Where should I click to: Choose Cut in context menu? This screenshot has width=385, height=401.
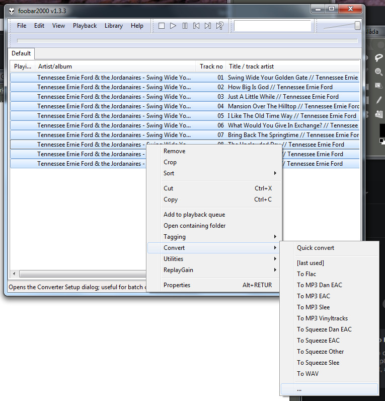pos(214,188)
